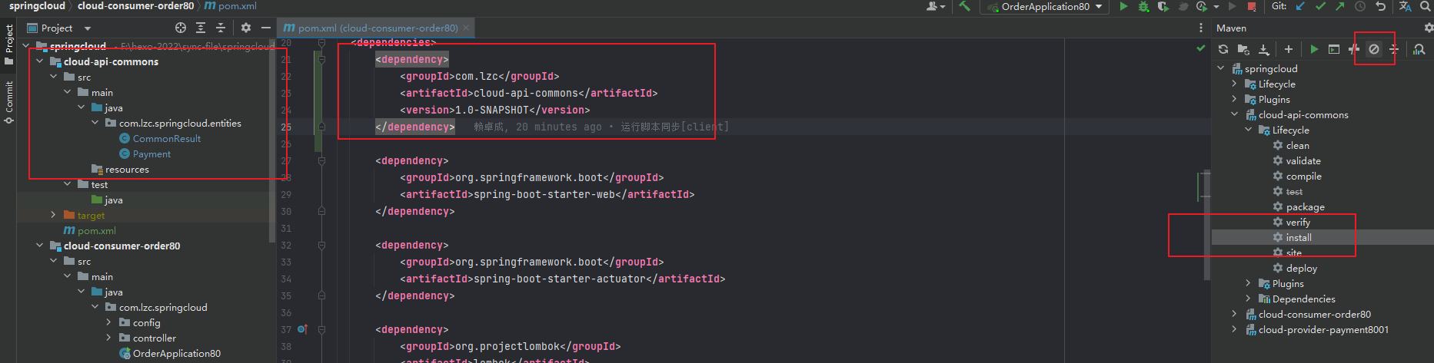Collapse all in Project panel toolbar
This screenshot has width=1434, height=363.
[x=221, y=28]
